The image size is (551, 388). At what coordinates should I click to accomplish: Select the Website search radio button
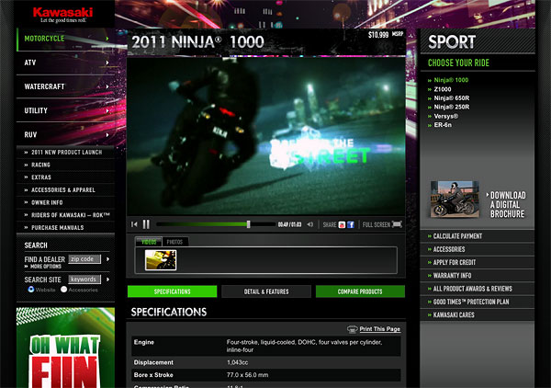click(x=31, y=289)
